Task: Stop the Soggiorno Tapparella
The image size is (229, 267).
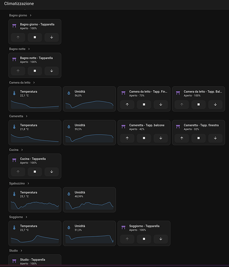Action: [x=144, y=239]
